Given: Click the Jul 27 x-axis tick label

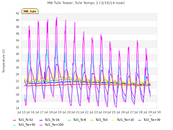Looking at the screenshot, I should click(130, 112).
